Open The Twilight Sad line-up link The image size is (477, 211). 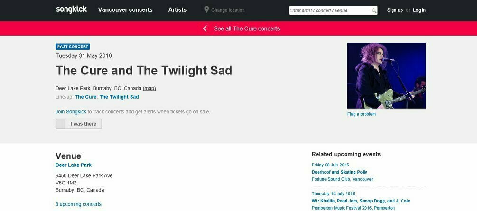pos(119,97)
